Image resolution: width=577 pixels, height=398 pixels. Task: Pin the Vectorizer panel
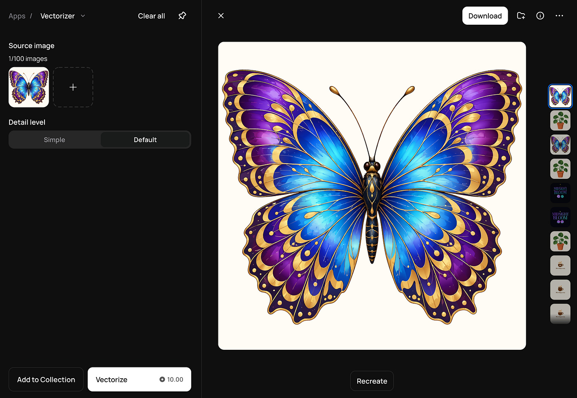pyautogui.click(x=182, y=16)
